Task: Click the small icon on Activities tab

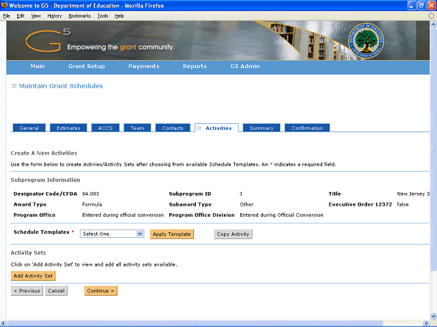Action: (199, 128)
